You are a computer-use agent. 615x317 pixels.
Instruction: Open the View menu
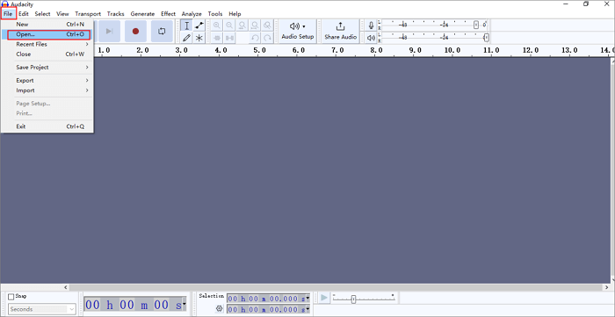click(x=62, y=14)
